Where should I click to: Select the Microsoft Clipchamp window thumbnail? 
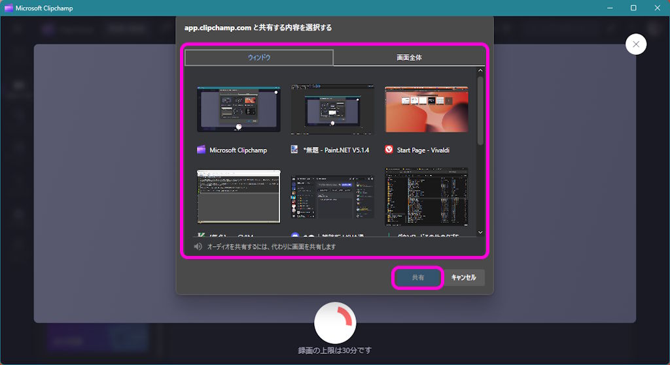click(238, 109)
